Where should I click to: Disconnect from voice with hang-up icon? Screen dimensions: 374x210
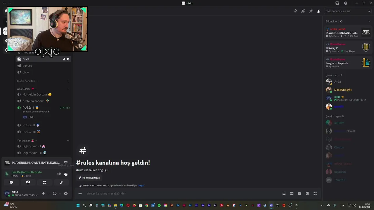point(66,174)
